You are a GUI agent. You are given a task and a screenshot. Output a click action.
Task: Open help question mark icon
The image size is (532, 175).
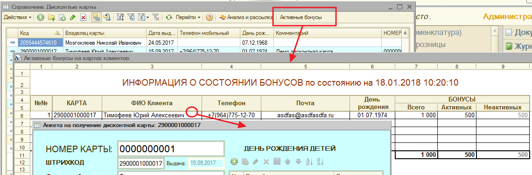[x=210, y=17]
